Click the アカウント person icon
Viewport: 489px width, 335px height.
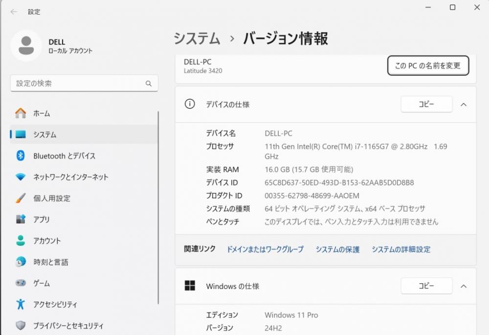(x=21, y=240)
